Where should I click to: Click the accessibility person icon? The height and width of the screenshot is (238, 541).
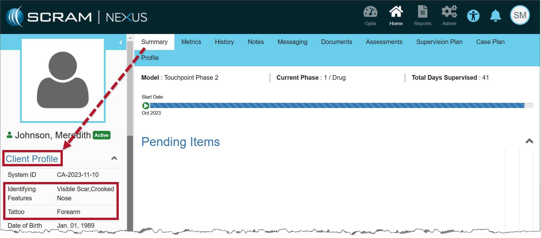click(473, 16)
